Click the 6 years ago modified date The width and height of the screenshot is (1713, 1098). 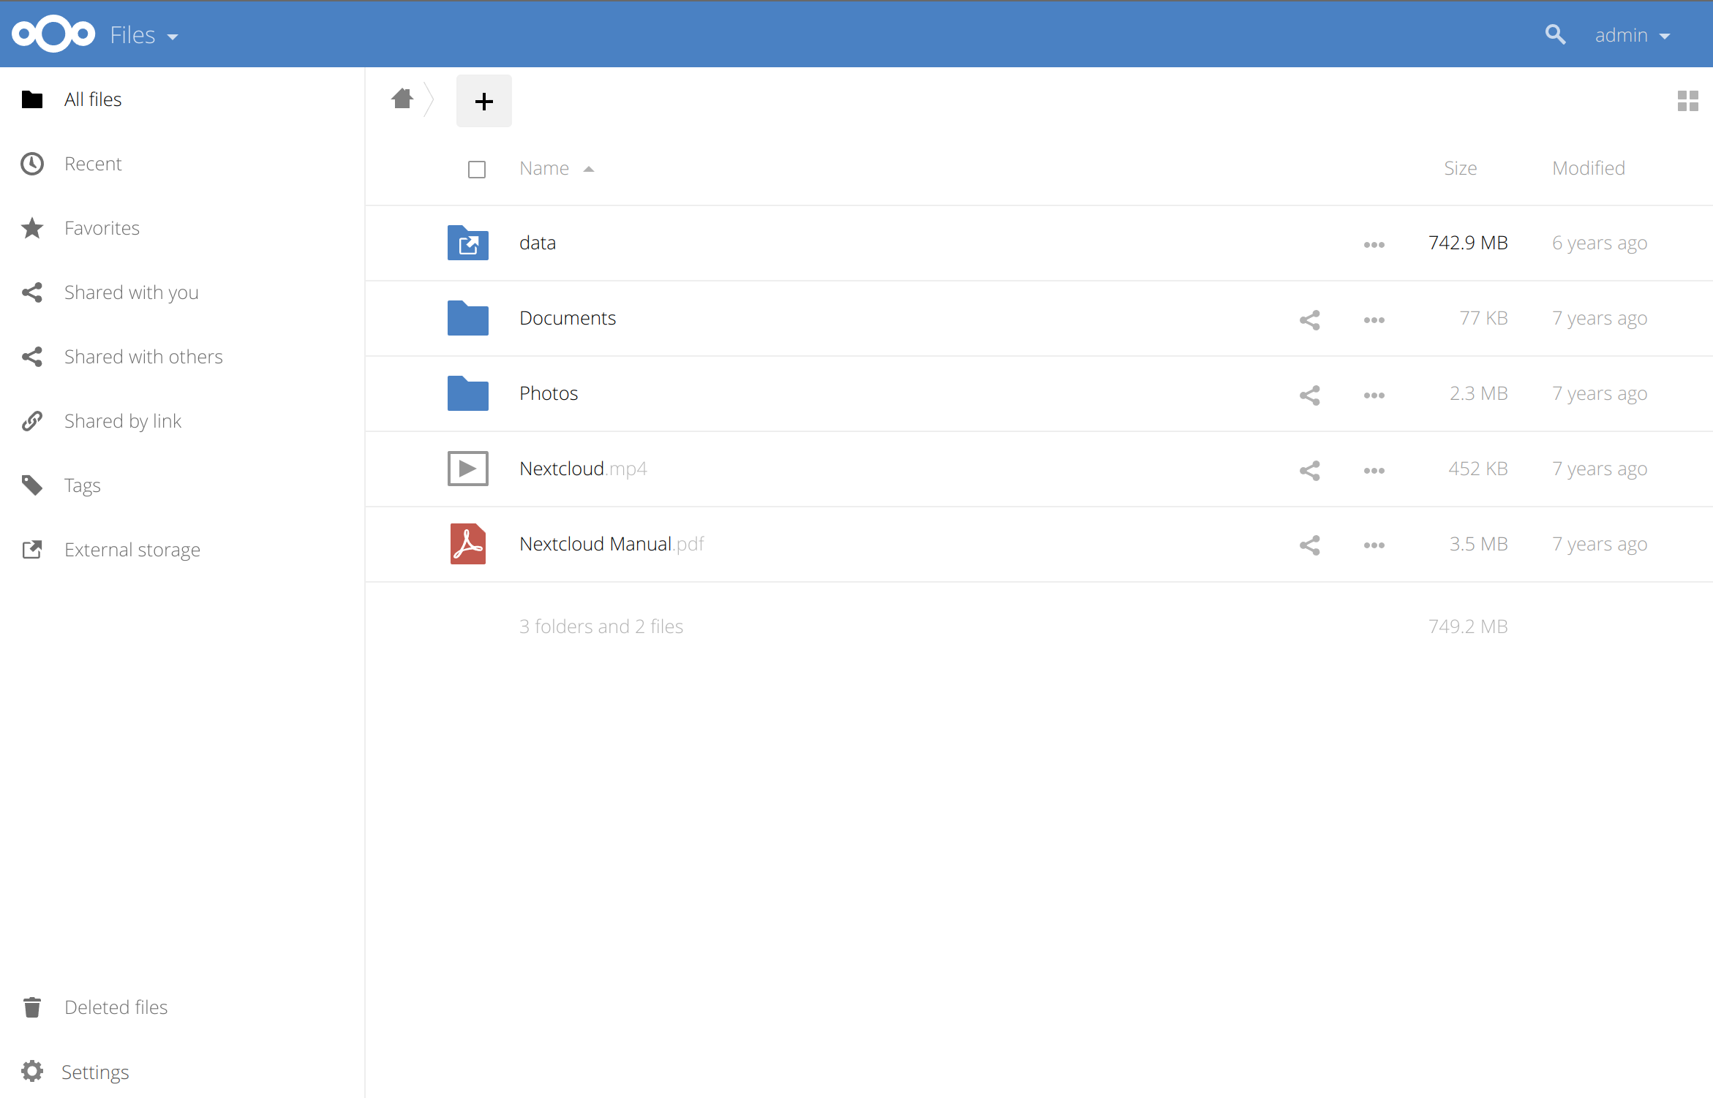pyautogui.click(x=1600, y=243)
